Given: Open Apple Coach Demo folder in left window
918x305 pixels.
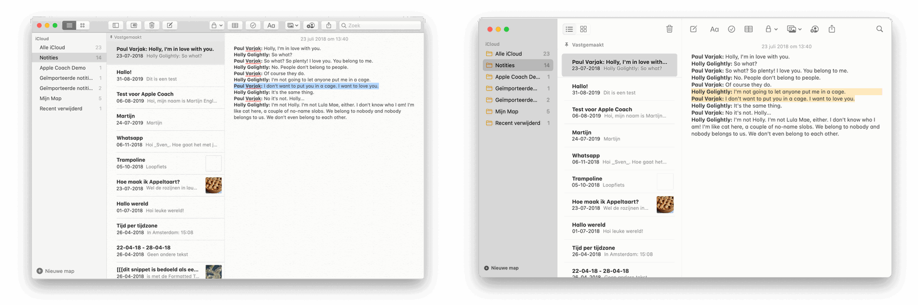Looking at the screenshot, I should pos(69,68).
